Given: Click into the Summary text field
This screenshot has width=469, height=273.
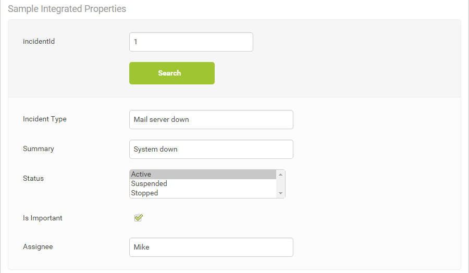Looking at the screenshot, I should tap(211, 149).
